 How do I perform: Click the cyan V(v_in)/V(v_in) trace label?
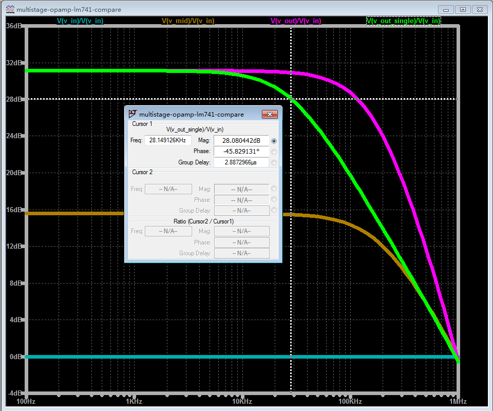coord(80,21)
